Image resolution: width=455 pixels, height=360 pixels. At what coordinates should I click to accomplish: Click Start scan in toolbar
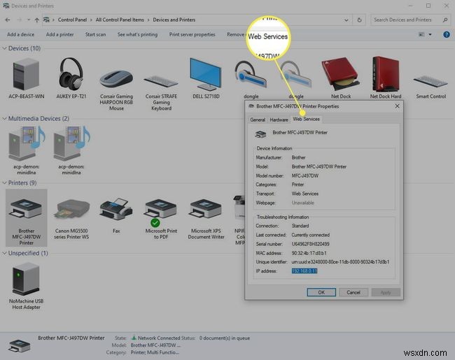[95, 34]
